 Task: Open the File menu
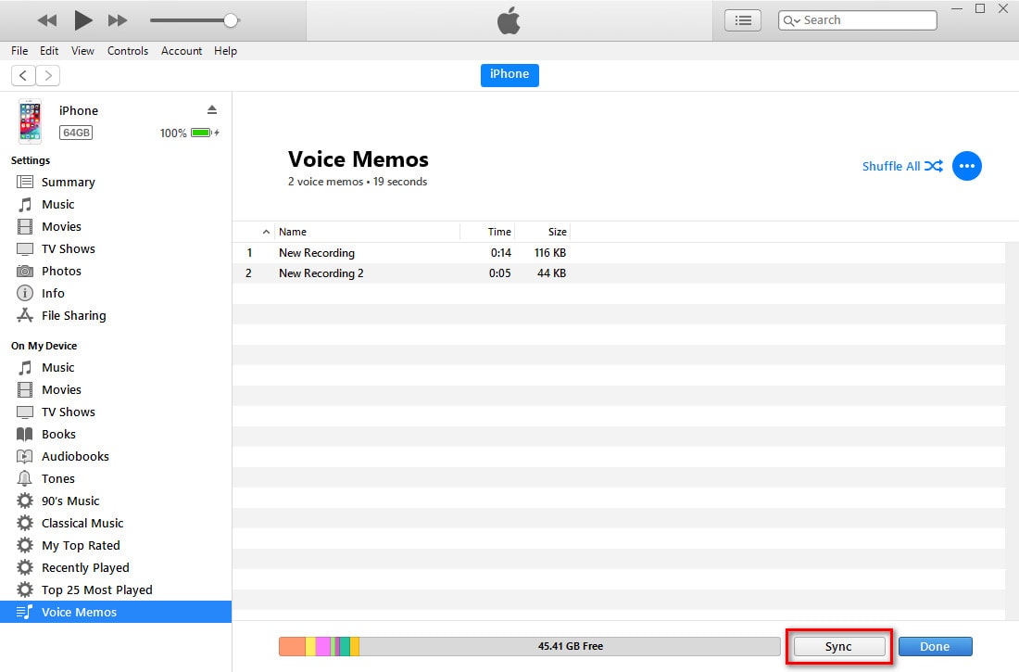pyautogui.click(x=19, y=51)
